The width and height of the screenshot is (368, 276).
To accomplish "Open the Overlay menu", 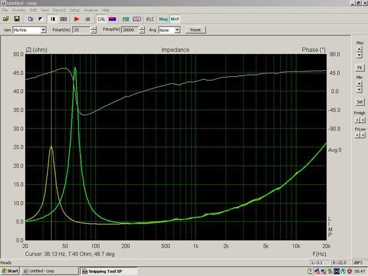I will 18,10.
